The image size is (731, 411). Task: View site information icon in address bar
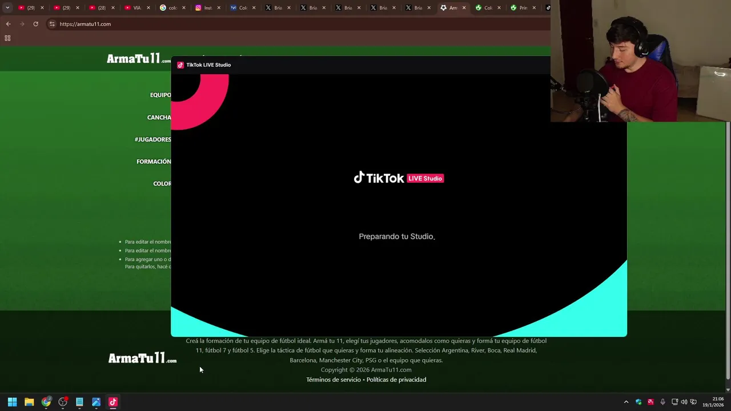point(52,24)
